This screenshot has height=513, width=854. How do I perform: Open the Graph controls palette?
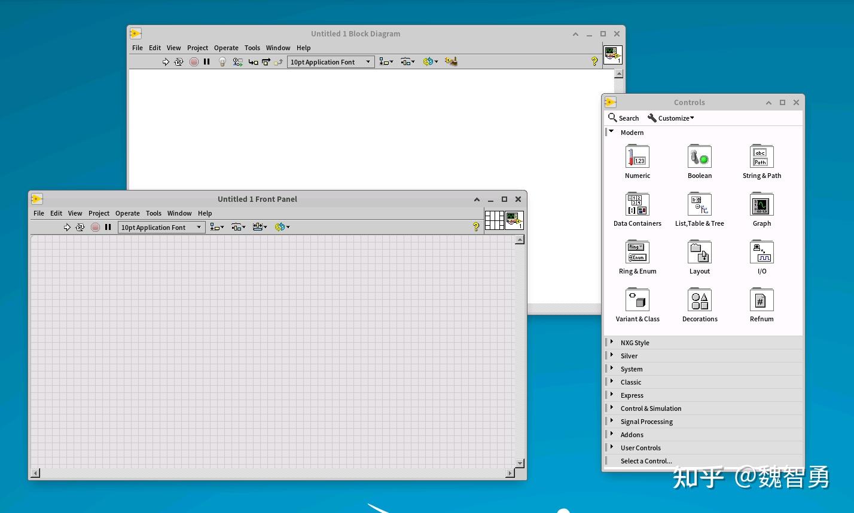[761, 205]
